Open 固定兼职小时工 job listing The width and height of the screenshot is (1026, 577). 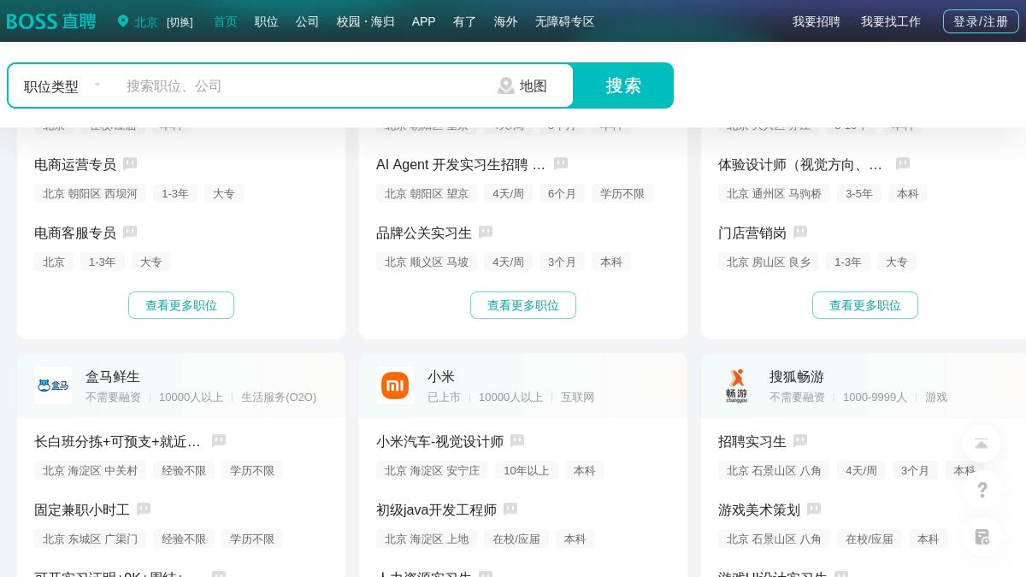82,509
